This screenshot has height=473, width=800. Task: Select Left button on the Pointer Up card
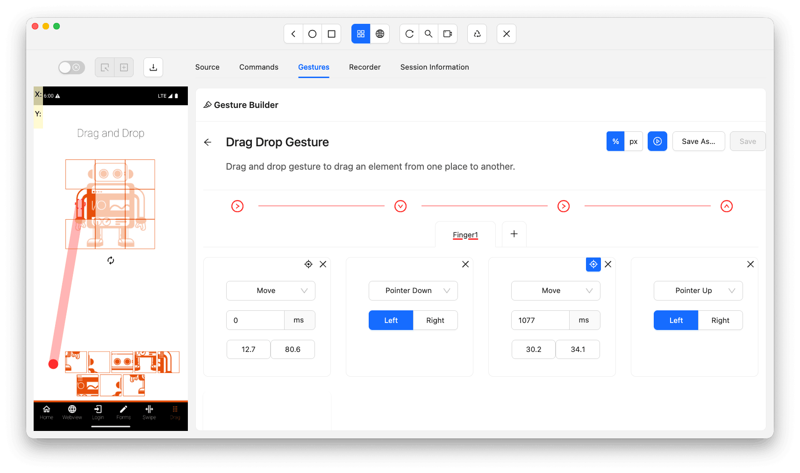point(675,320)
